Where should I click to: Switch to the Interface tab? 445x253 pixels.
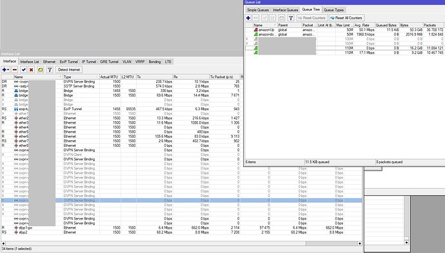pyautogui.click(x=10, y=61)
